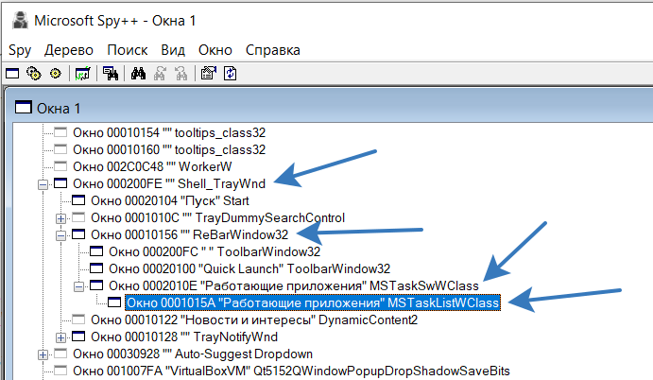This screenshot has width=653, height=380.
Task: Open the Вид menu
Action: coord(173,50)
